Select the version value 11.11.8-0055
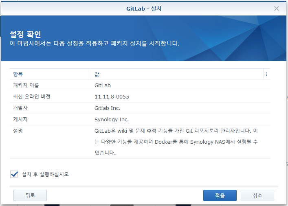 112,97
